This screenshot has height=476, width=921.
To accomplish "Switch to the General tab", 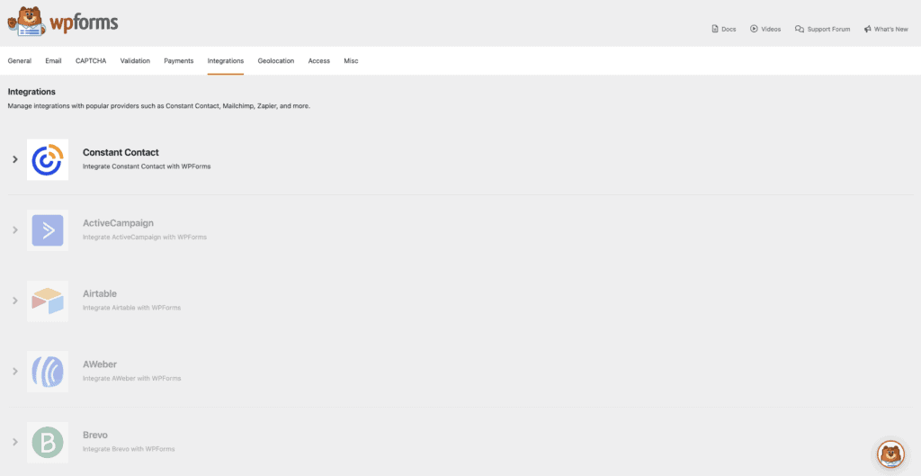I will click(20, 60).
